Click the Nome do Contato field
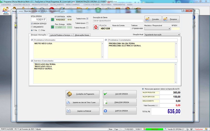 pyautogui.click(x=121, y=29)
